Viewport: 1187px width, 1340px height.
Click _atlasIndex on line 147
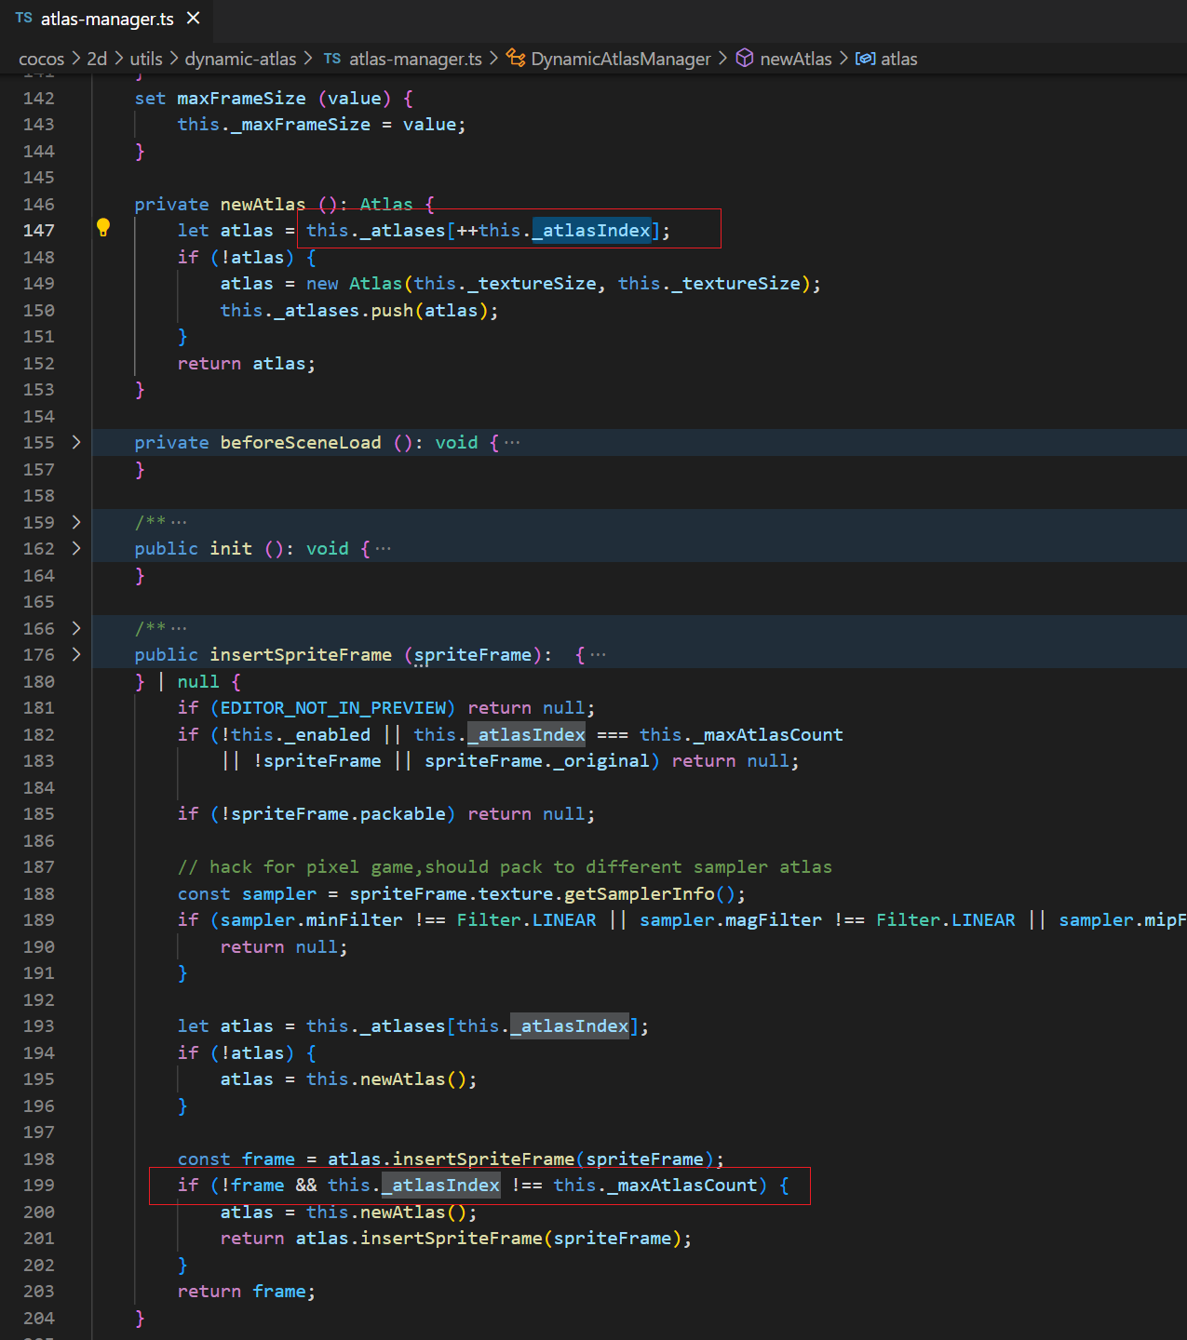coord(591,230)
